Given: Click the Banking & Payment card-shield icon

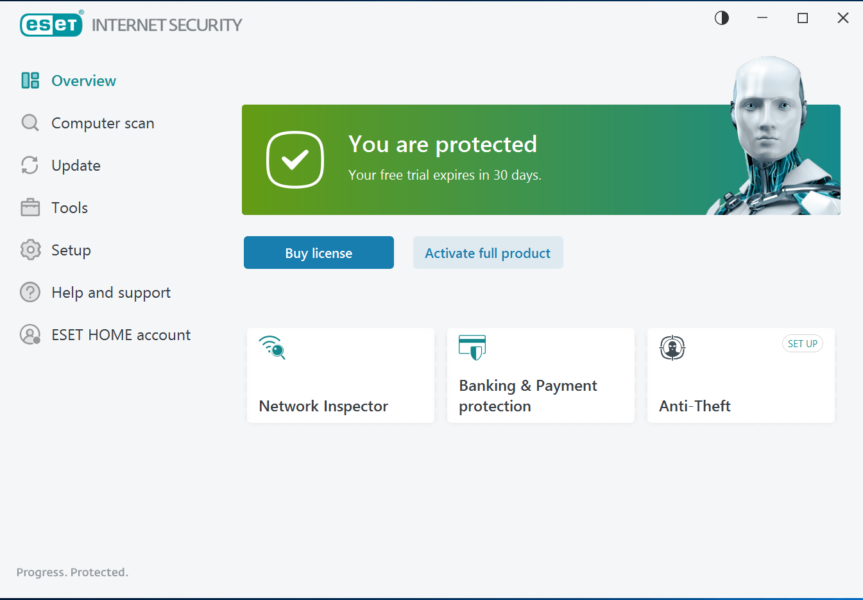Looking at the screenshot, I should point(472,348).
